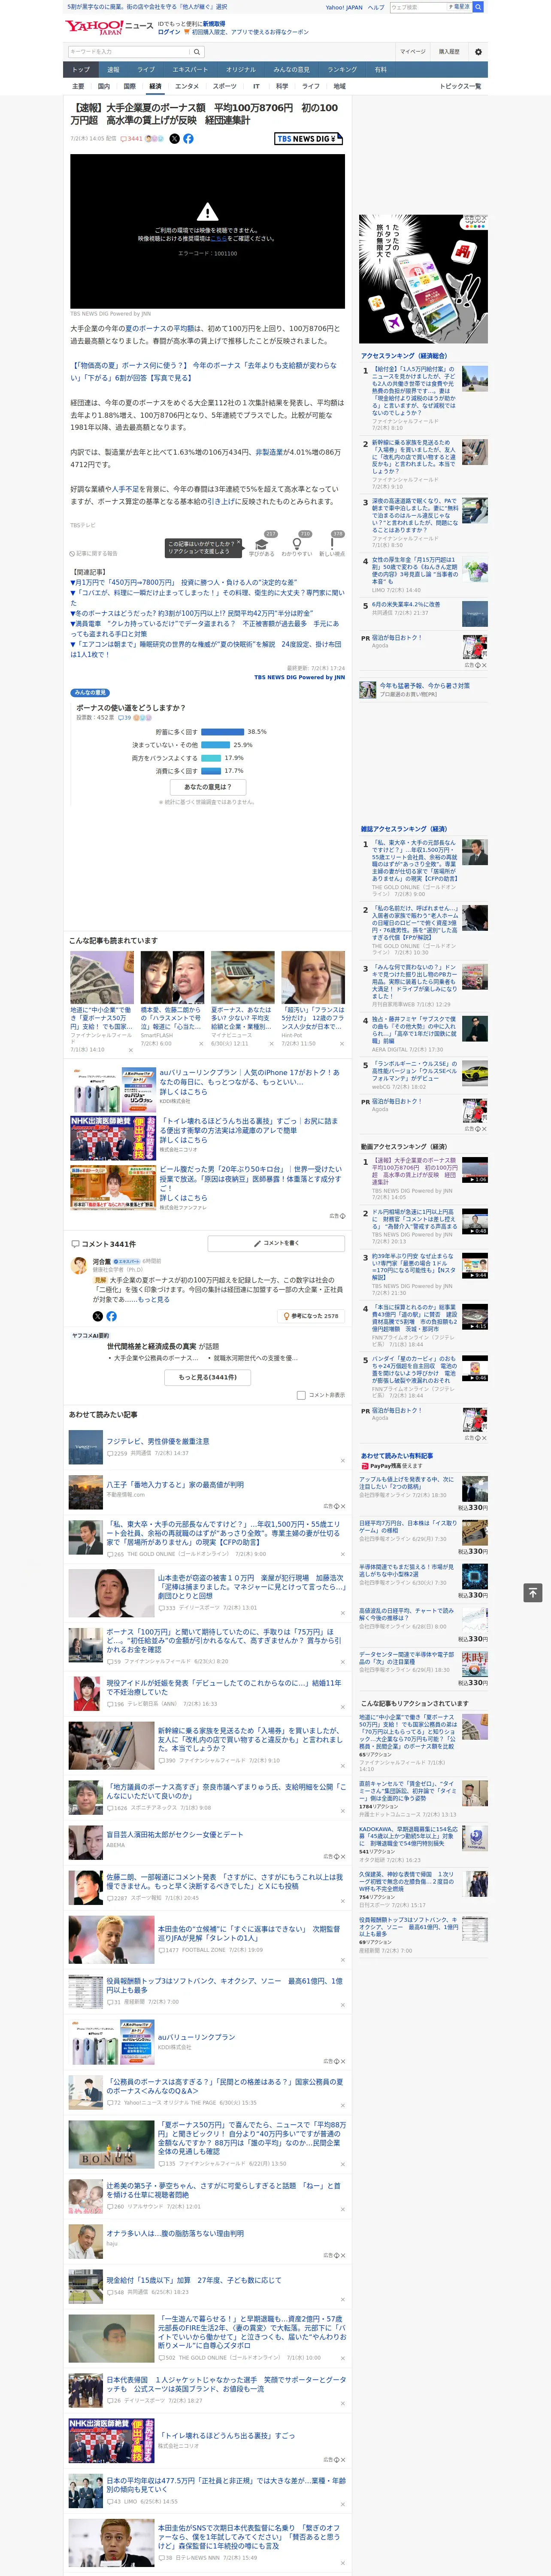Click the keyword search magnifier icon
The height and width of the screenshot is (2576, 551).
tap(197, 52)
